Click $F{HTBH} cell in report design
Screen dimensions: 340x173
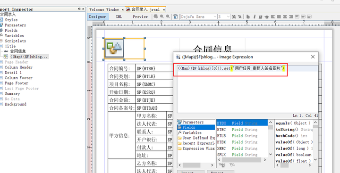(x=146, y=69)
